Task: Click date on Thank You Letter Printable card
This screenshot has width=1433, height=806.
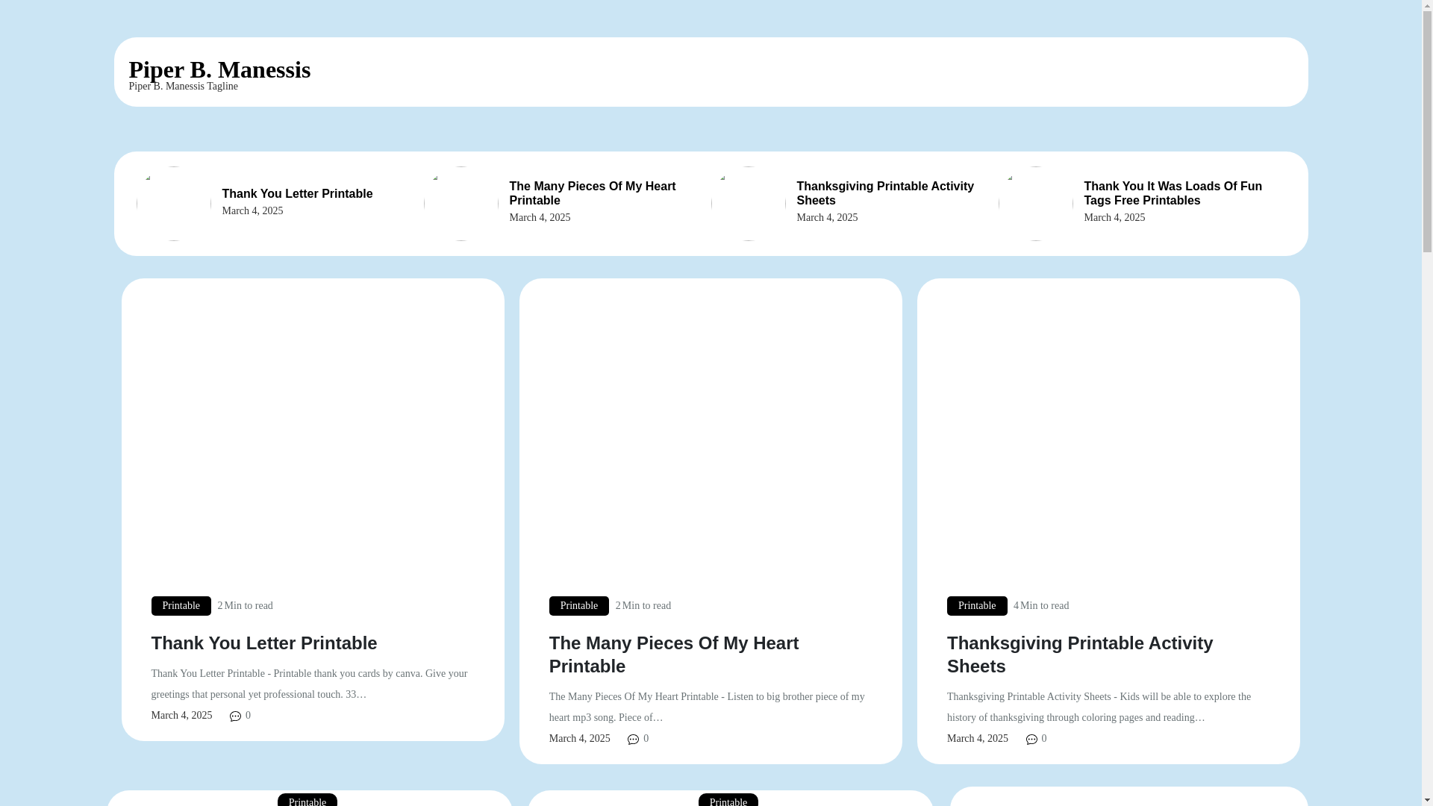Action: pyautogui.click(x=181, y=716)
